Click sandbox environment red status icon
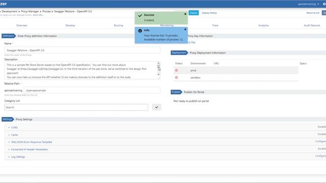326x183 pixels. point(176,78)
